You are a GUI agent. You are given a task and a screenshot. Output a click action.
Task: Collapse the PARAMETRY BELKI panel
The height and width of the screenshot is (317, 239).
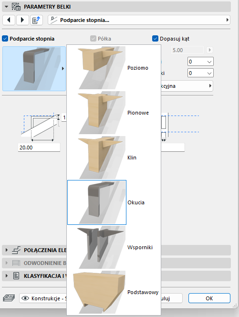(x=7, y=7)
